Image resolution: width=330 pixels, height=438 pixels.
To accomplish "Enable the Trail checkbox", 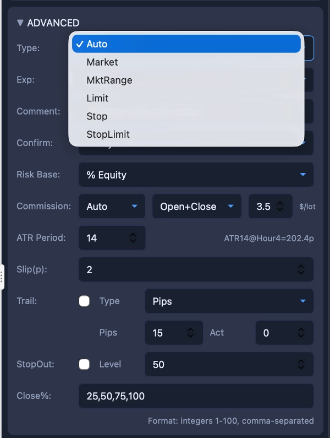I will pos(84,301).
